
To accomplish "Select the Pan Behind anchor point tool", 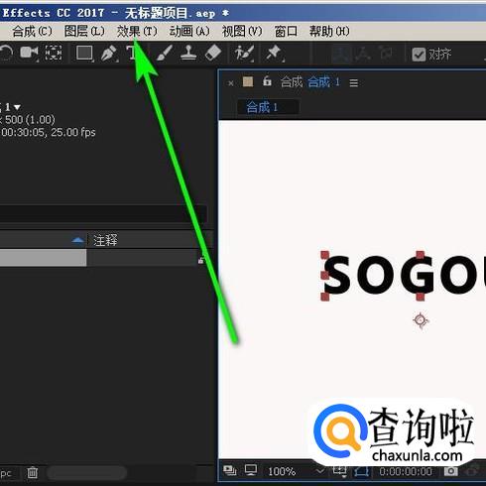I will (54, 53).
